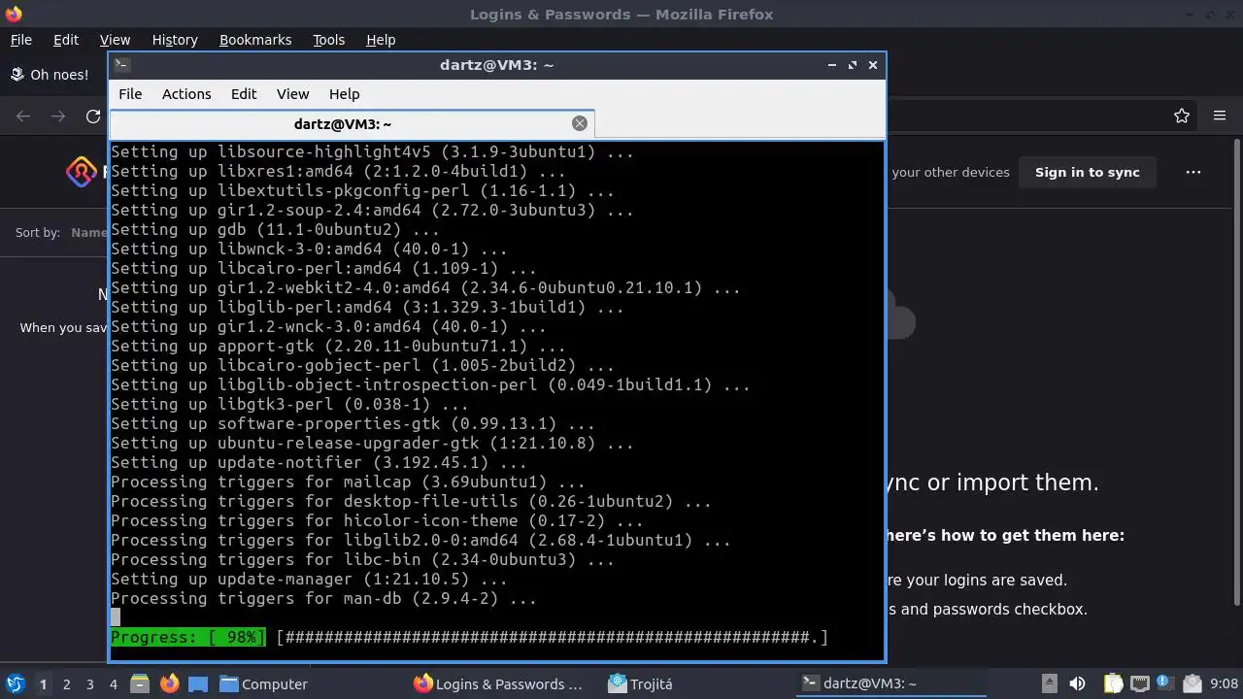Open the terminal View menu
Screen dimensions: 1243x699
tap(292, 94)
